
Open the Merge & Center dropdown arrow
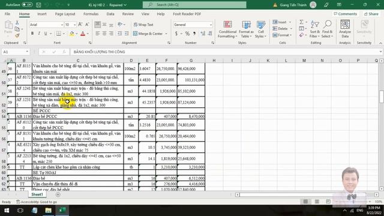[166, 34]
